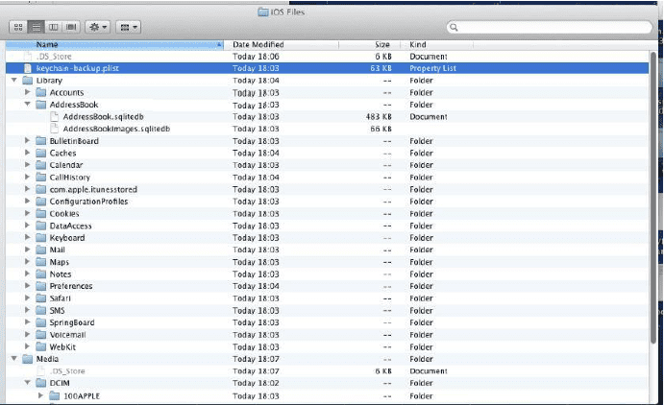Collapse the Library folder
Image resolution: width=664 pixels, height=405 pixels.
click(13, 81)
